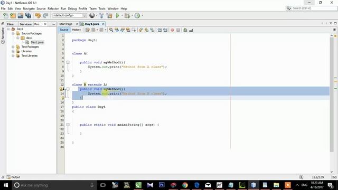
Task: Open the Debug Project dropdown arrow
Action: click(x=132, y=15)
